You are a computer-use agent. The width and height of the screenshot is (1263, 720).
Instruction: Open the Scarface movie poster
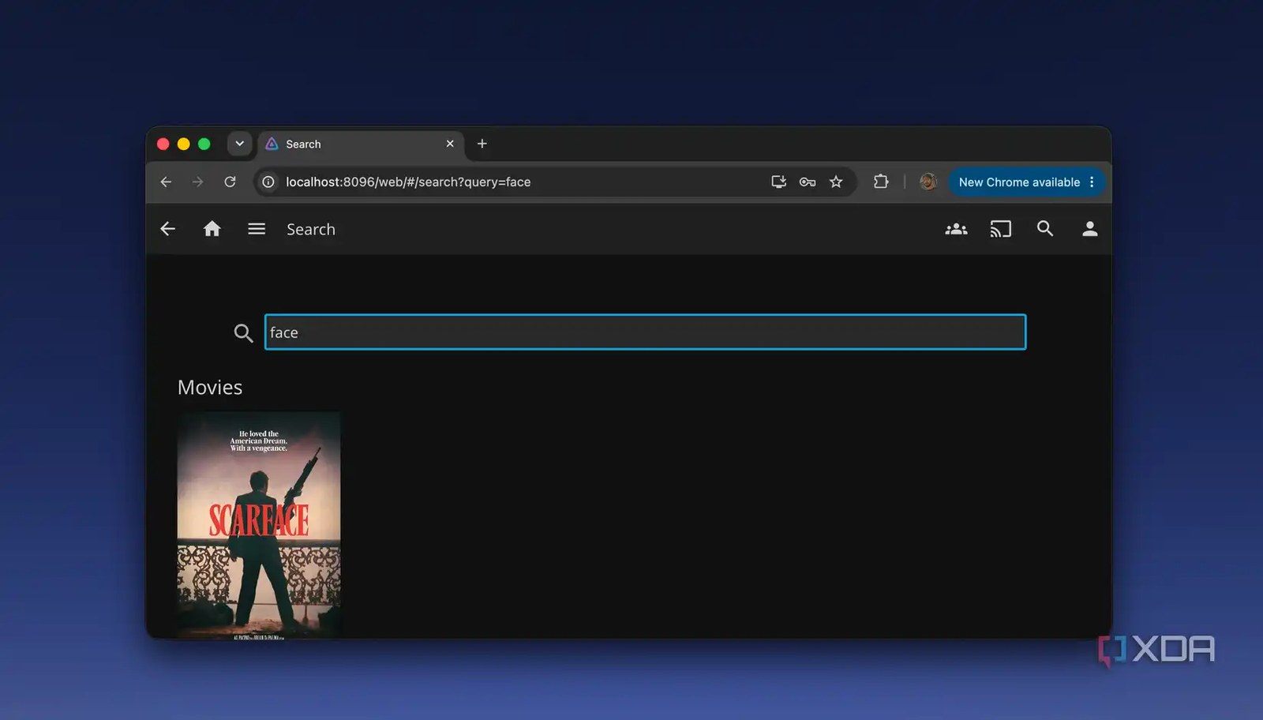pos(259,525)
